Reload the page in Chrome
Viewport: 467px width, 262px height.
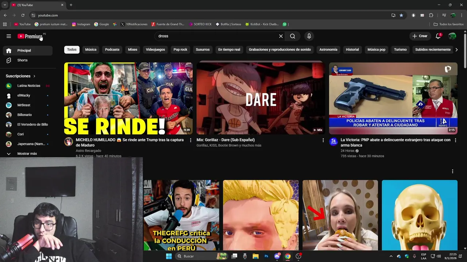coord(23,15)
